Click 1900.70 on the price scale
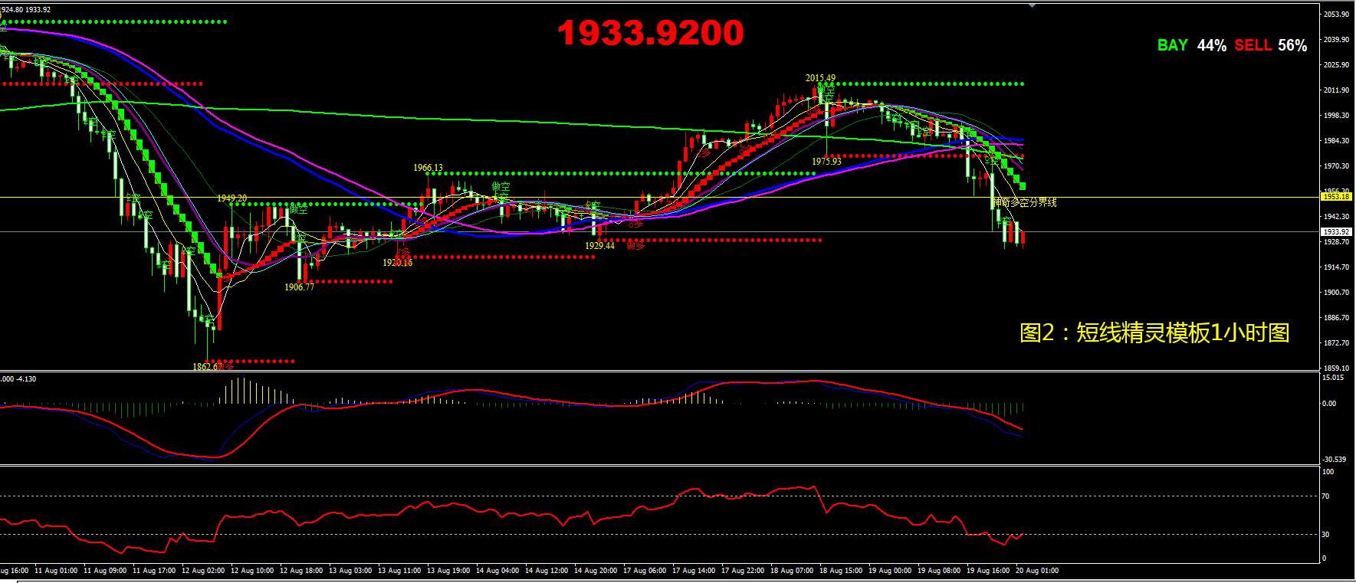This screenshot has height=583, width=1356. point(1335,293)
